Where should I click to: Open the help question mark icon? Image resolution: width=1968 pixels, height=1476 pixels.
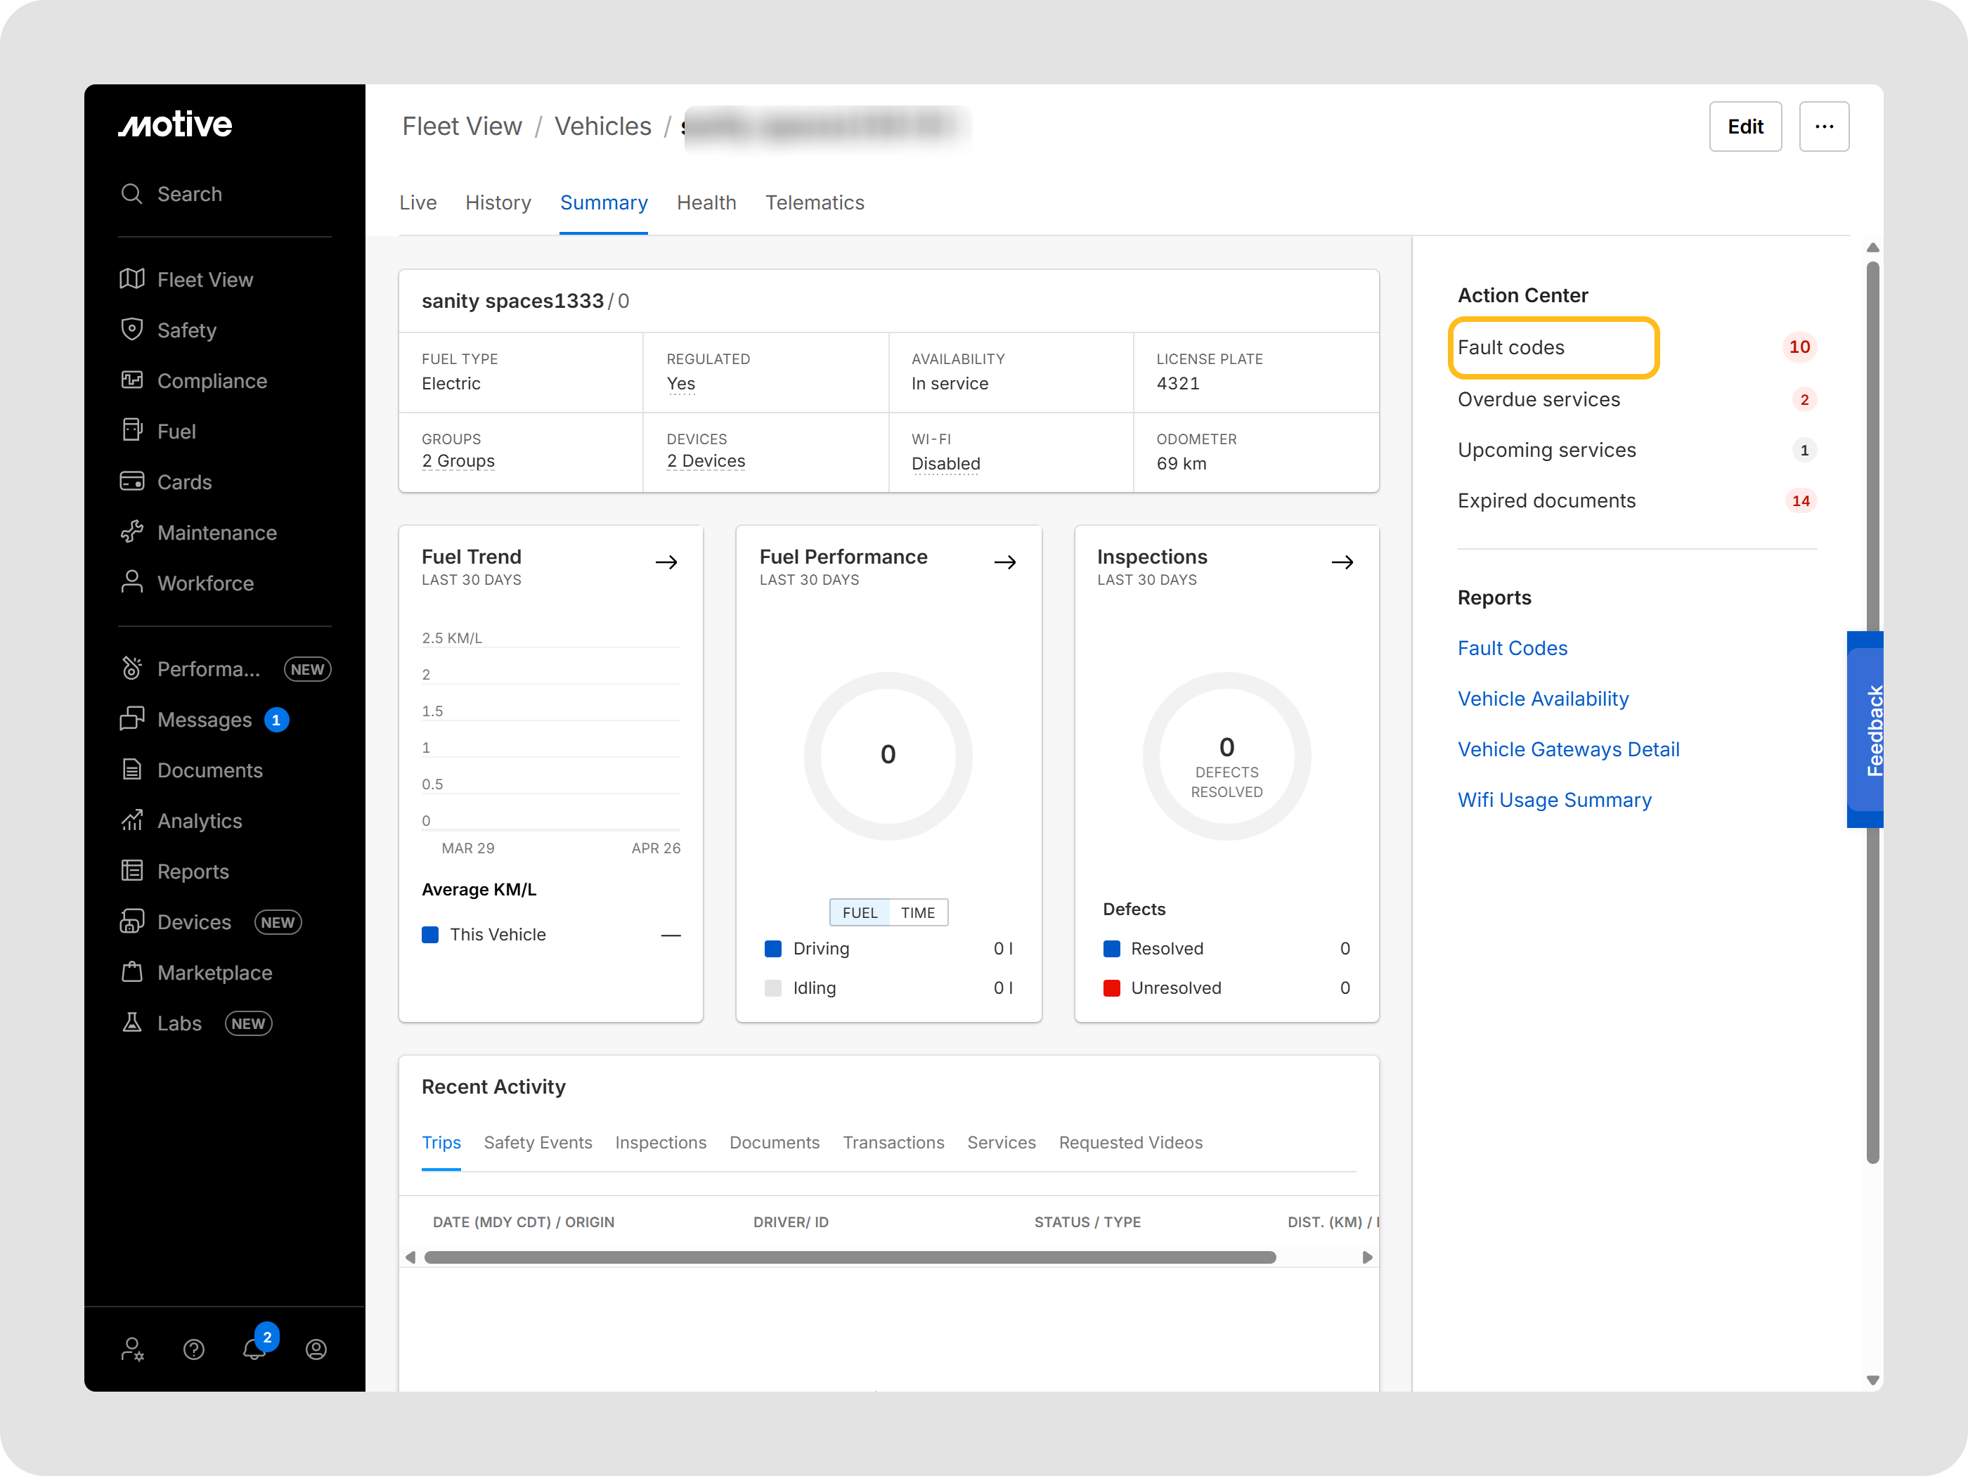[x=194, y=1349]
